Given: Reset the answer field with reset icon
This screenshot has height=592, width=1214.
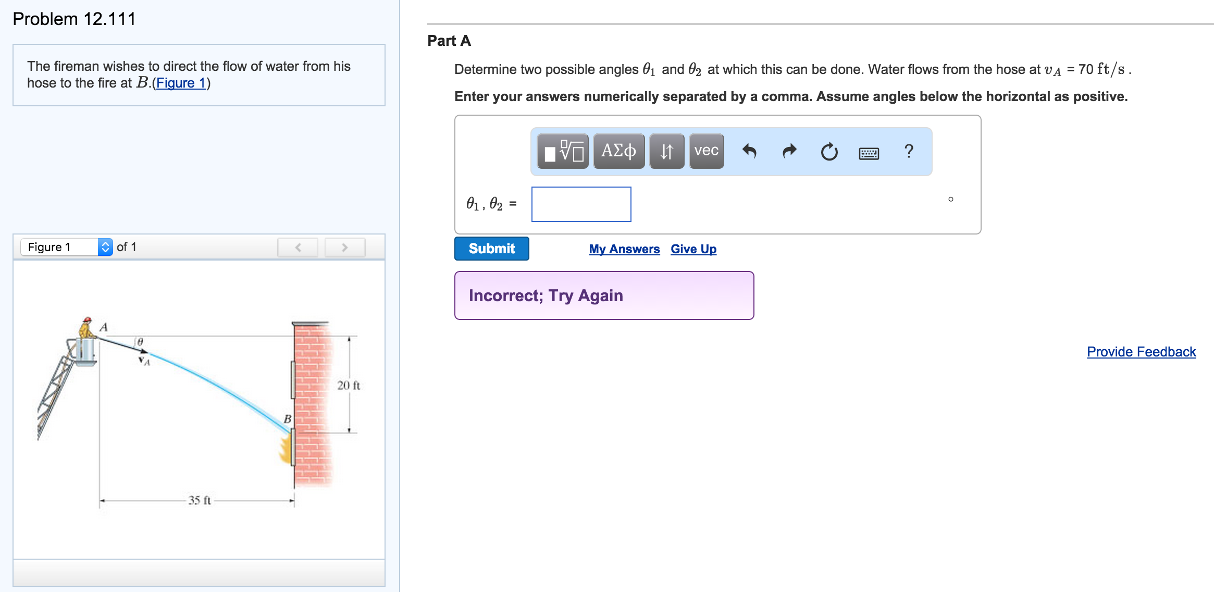Looking at the screenshot, I should coord(828,151).
